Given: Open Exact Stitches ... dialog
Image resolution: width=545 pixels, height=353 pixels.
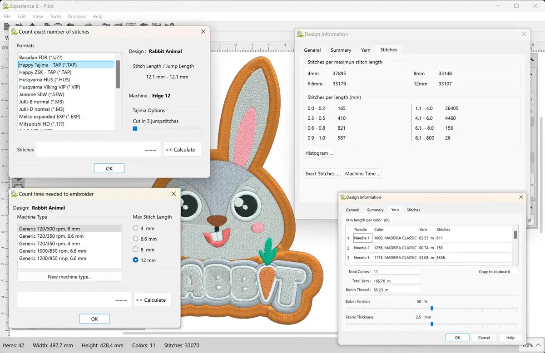Looking at the screenshot, I should [x=322, y=174].
